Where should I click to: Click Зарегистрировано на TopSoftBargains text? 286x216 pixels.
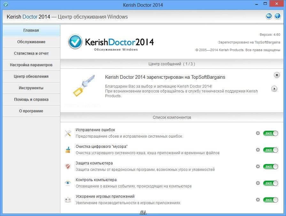click(249, 42)
